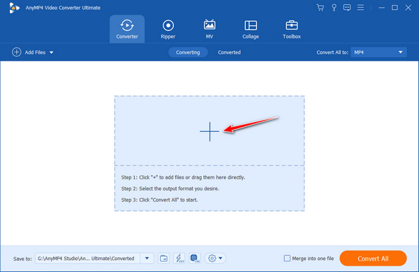Close the AnyMP4 window

[x=408, y=8]
